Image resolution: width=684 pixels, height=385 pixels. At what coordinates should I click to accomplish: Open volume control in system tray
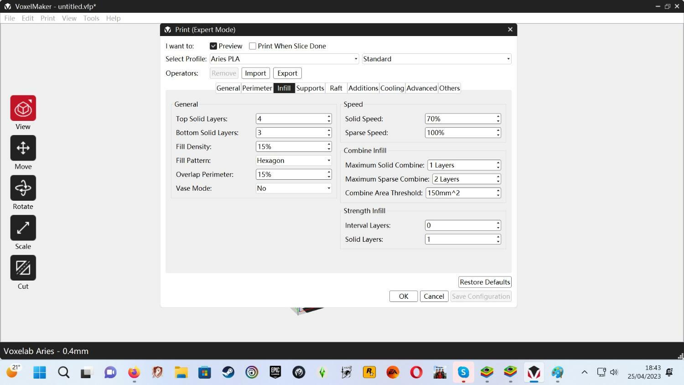point(614,372)
